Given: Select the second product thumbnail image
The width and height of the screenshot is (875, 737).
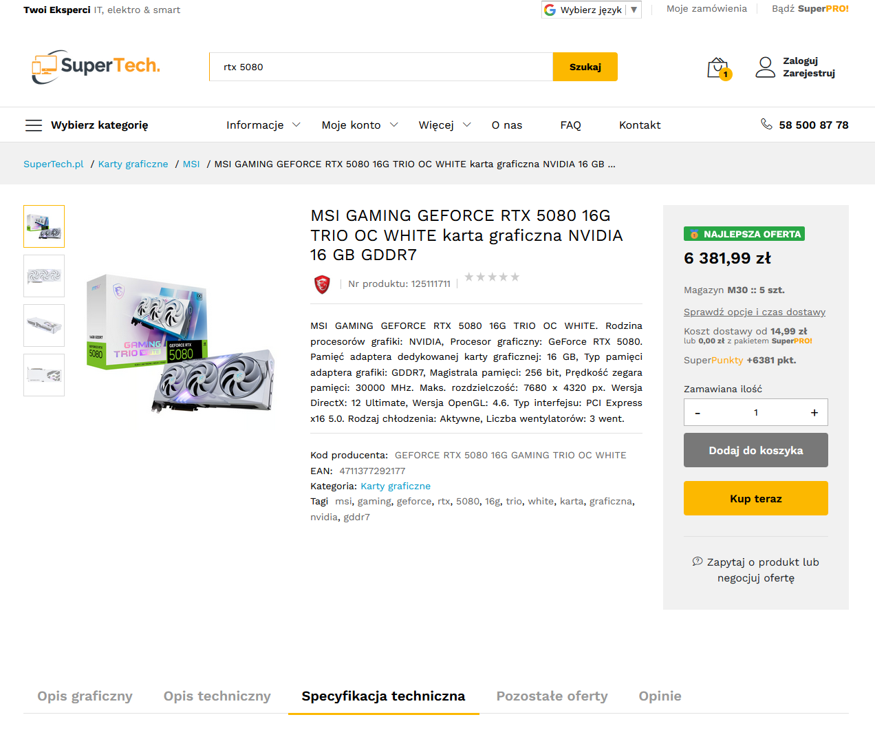Looking at the screenshot, I should (x=44, y=276).
